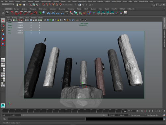Open the No Anim Layer dropdown
166x125 pixels.
point(137,115)
